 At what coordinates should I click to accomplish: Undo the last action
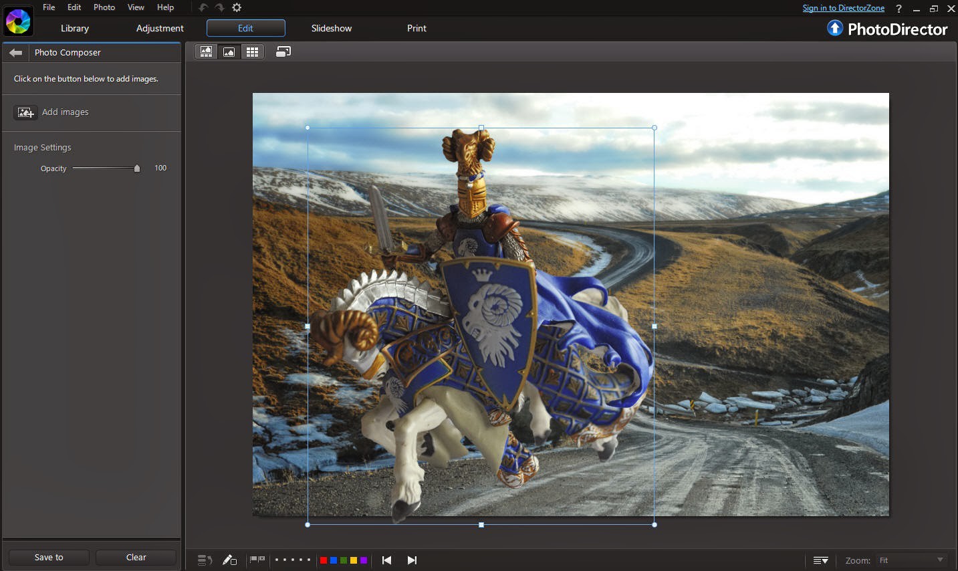tap(204, 7)
